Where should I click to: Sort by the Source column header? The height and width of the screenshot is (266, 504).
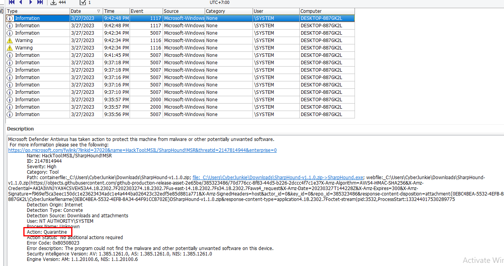coord(184,11)
